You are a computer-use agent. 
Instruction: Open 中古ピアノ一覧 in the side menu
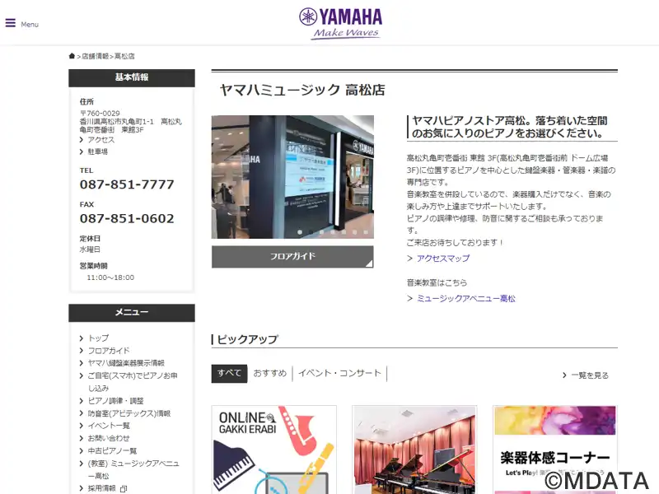[112, 451]
